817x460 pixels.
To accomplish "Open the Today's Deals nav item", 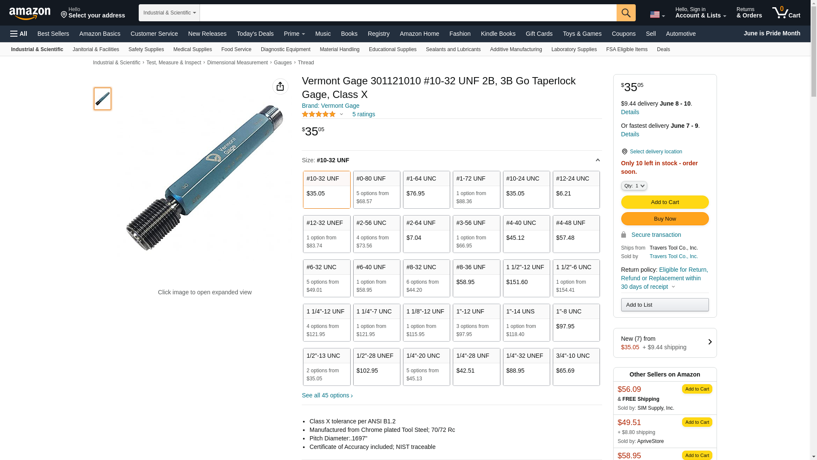I will [x=255, y=34].
